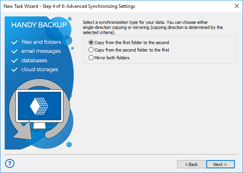Enable the Mirror both folders option
243x173 pixels.
(91, 58)
